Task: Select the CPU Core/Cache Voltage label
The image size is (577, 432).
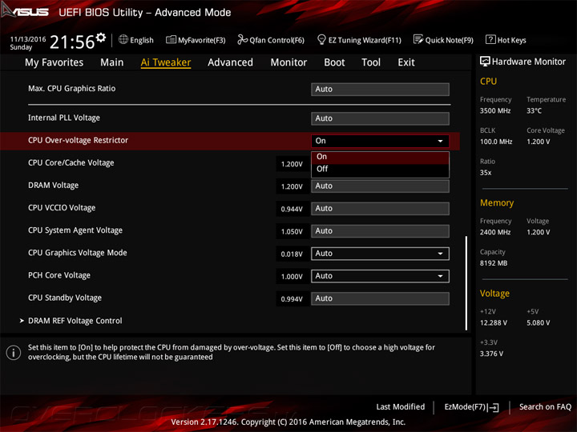Action: tap(71, 162)
